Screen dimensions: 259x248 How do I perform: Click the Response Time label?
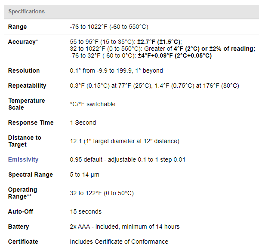(x=31, y=122)
